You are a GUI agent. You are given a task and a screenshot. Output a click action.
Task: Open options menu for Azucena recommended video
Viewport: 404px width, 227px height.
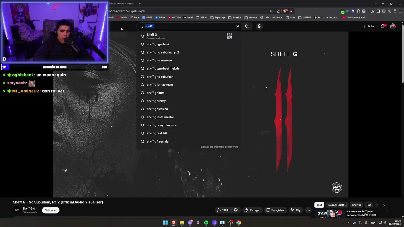coord(387,212)
